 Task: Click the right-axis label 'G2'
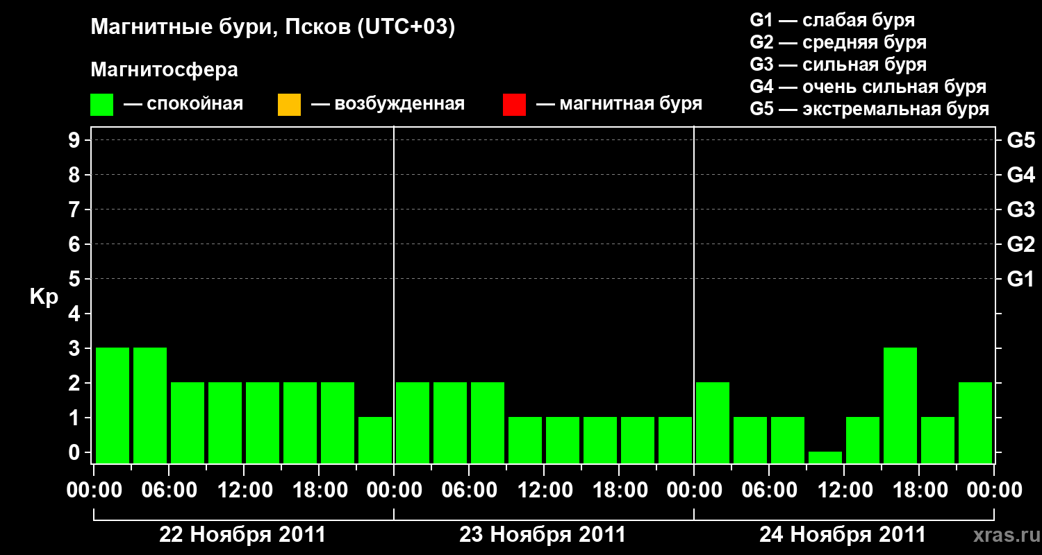1021,244
